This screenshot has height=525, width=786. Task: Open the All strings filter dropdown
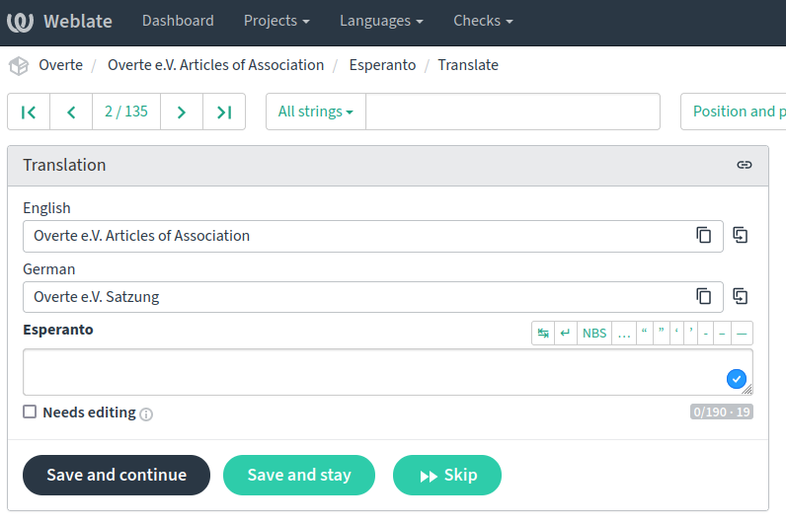tap(316, 112)
